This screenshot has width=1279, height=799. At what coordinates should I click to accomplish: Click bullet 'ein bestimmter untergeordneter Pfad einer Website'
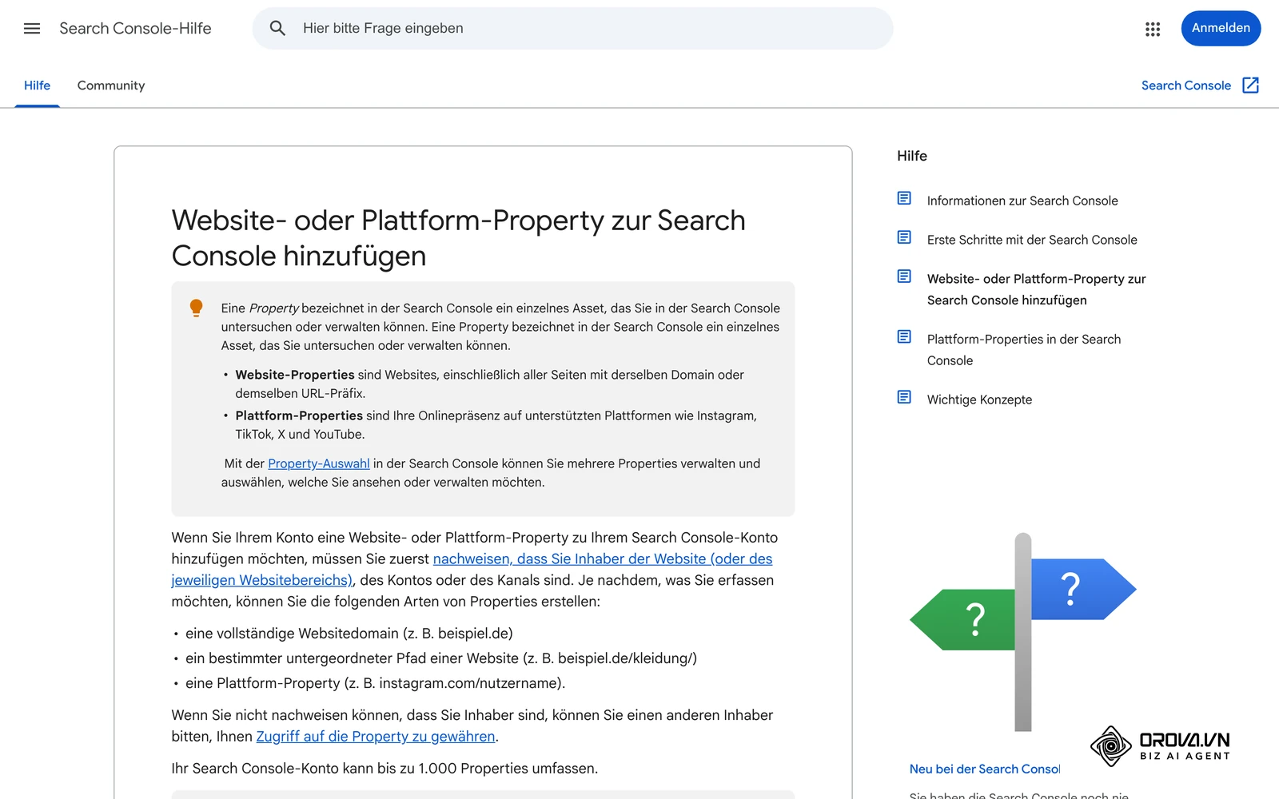tap(441, 658)
